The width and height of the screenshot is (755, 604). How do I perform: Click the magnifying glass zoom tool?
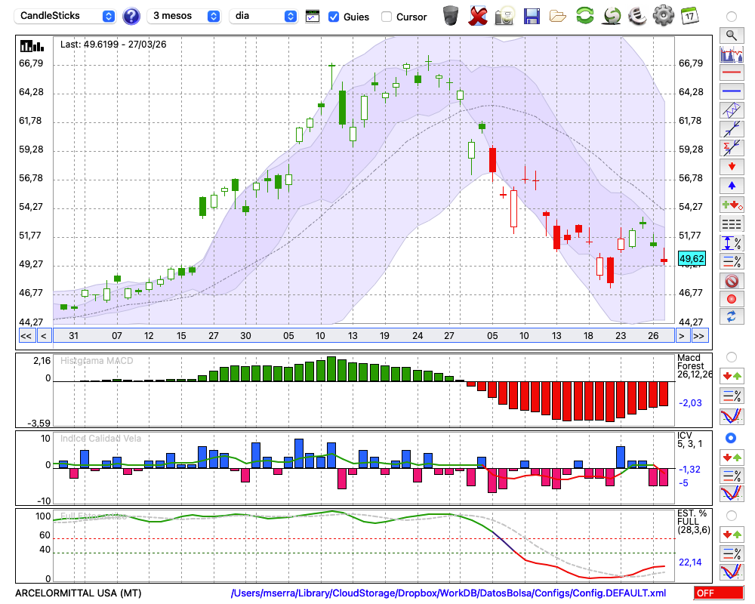click(x=731, y=35)
